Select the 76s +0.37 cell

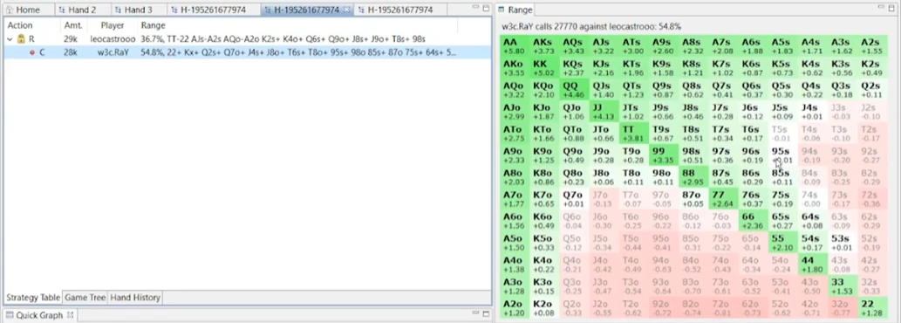pos(754,199)
